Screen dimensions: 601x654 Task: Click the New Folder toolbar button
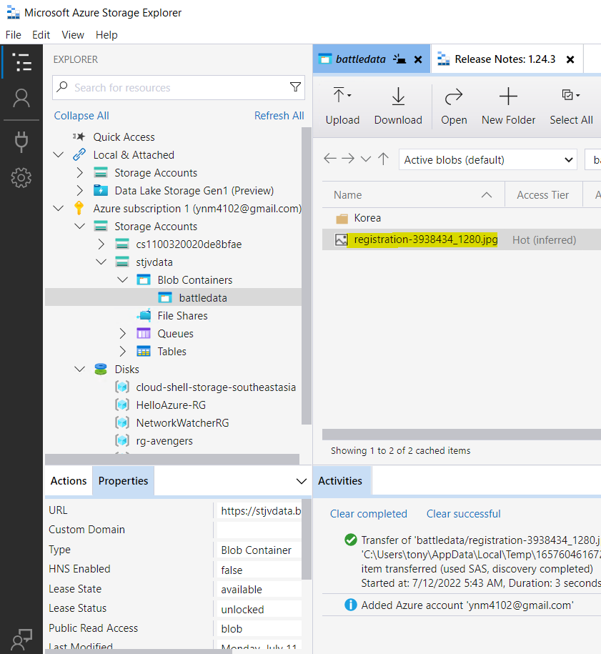[508, 106]
